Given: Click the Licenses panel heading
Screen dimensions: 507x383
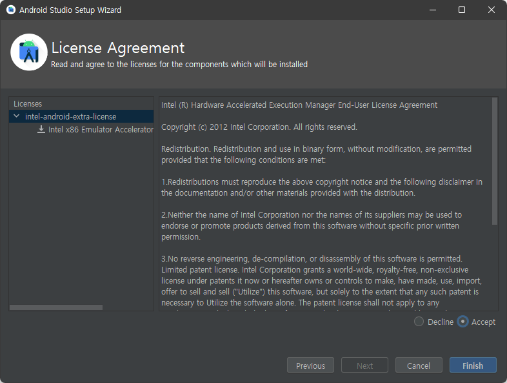Looking at the screenshot, I should 28,103.
